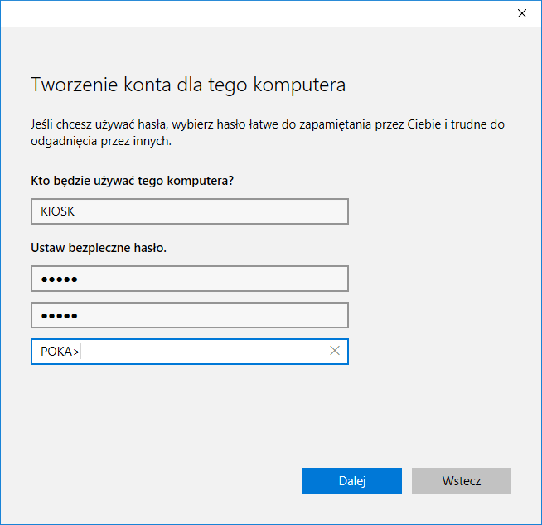Click the masked dots in first password field

point(59,280)
